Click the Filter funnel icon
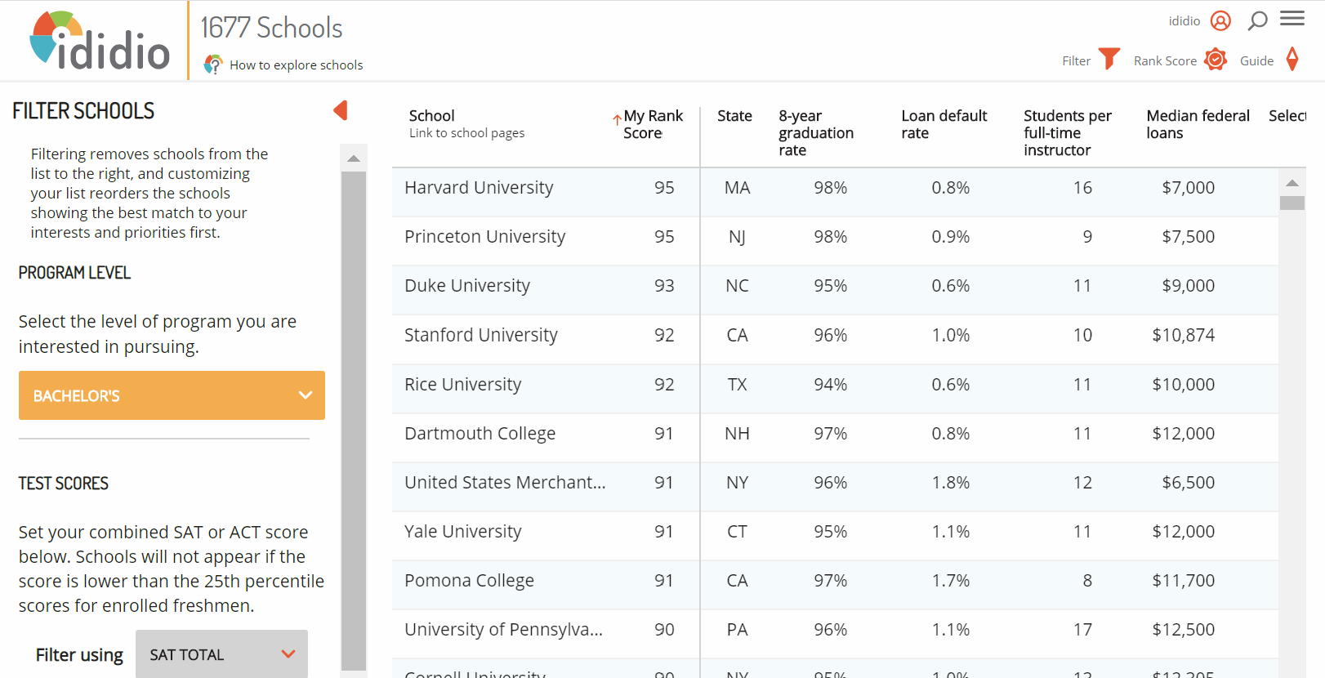 click(x=1109, y=60)
